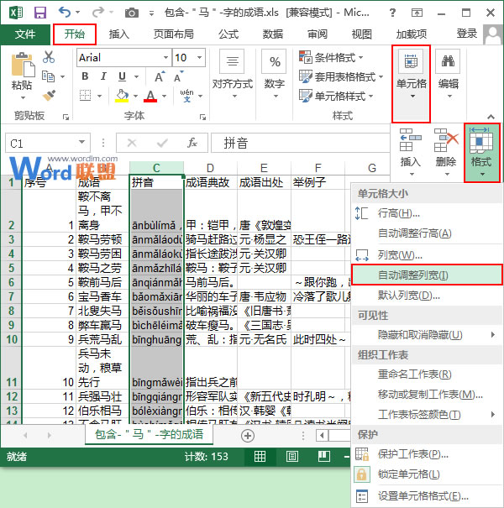This screenshot has height=508, width=504.
Task: Choose 重命名工作表(R) menu item
Action: (427, 374)
